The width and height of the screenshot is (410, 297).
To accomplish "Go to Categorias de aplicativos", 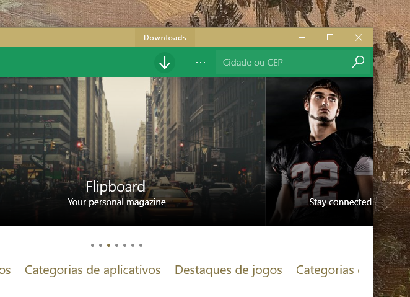I will tap(92, 270).
